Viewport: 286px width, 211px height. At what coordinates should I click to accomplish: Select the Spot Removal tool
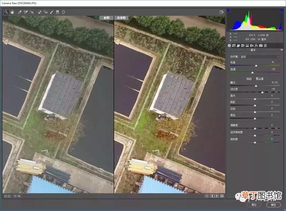(x=39, y=12)
